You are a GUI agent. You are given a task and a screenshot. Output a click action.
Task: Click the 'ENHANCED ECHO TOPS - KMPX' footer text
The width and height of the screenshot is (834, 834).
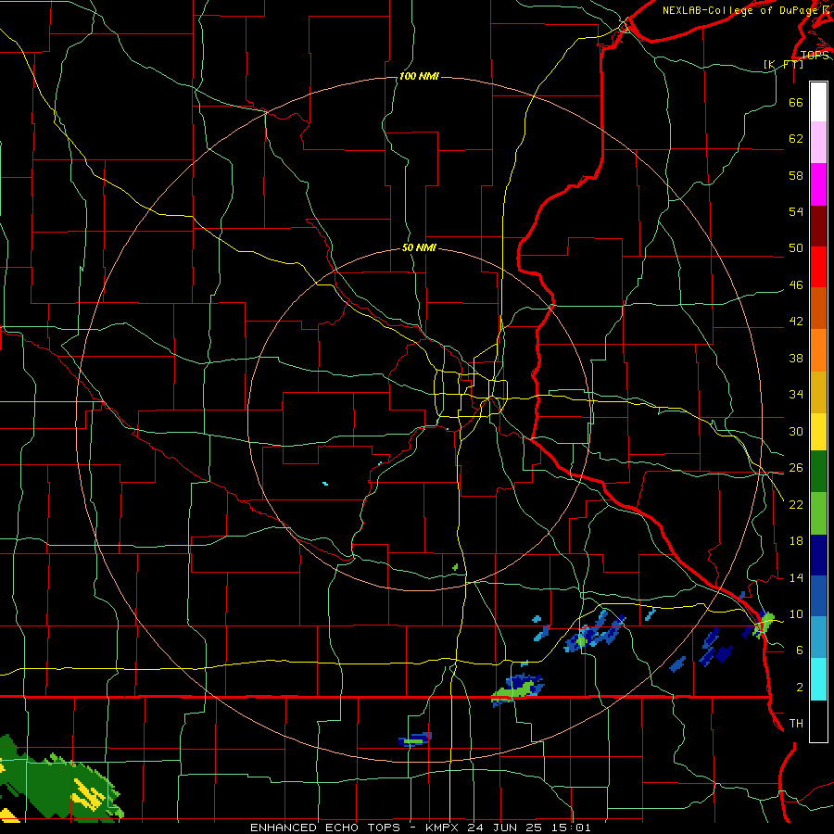click(356, 828)
